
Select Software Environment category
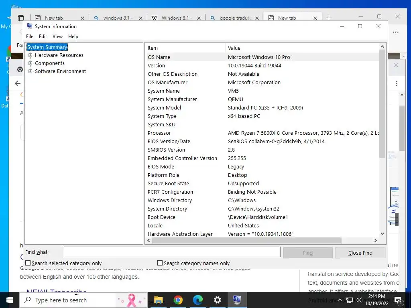click(x=60, y=71)
